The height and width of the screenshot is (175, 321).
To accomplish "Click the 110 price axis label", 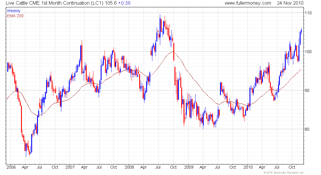I will pos(308,13).
